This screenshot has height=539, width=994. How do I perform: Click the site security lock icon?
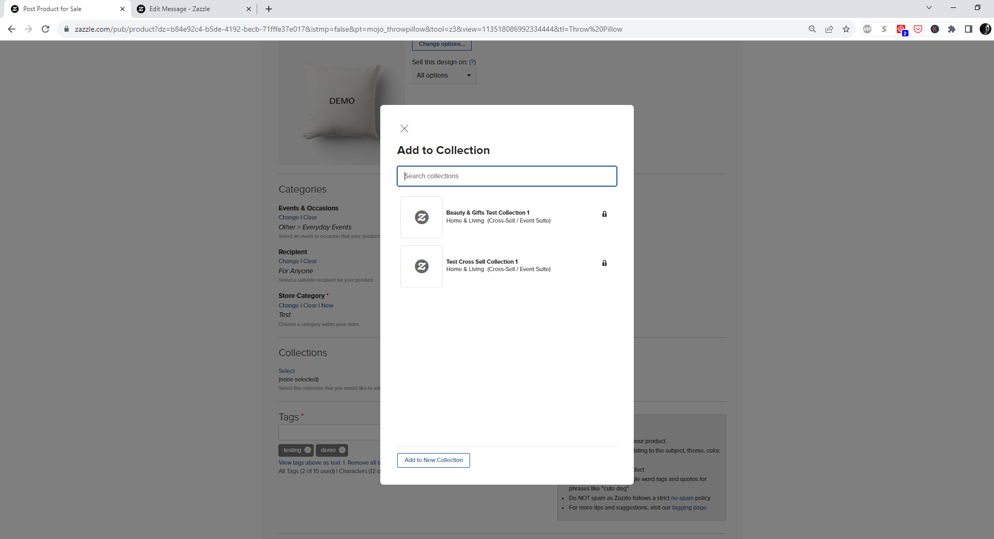click(x=67, y=29)
